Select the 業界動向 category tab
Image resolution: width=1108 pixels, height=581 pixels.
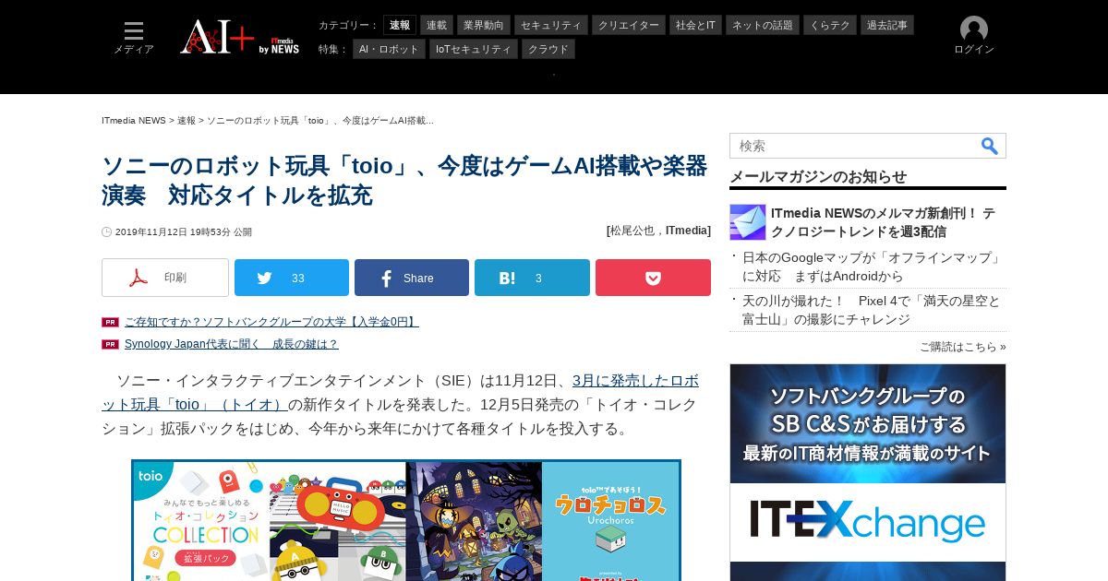484,25
